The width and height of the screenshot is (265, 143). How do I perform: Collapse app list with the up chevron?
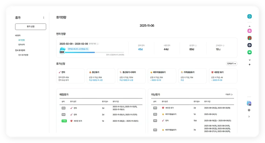[x=249, y=26]
